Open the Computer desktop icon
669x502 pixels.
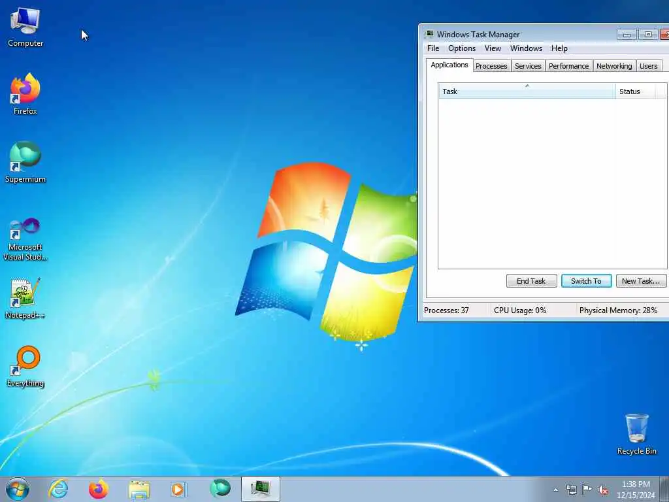25,27
